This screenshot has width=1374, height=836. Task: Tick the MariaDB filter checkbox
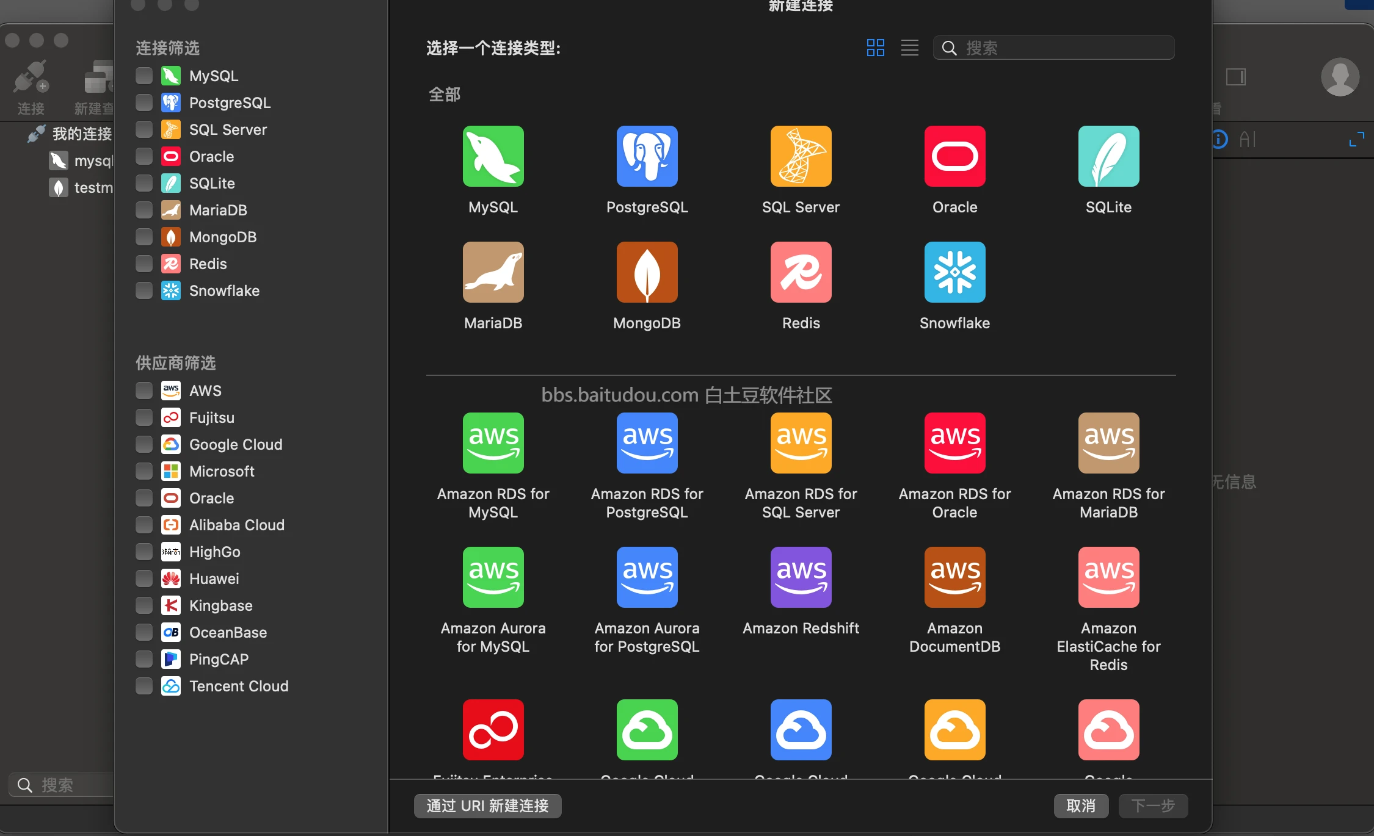pyautogui.click(x=144, y=210)
